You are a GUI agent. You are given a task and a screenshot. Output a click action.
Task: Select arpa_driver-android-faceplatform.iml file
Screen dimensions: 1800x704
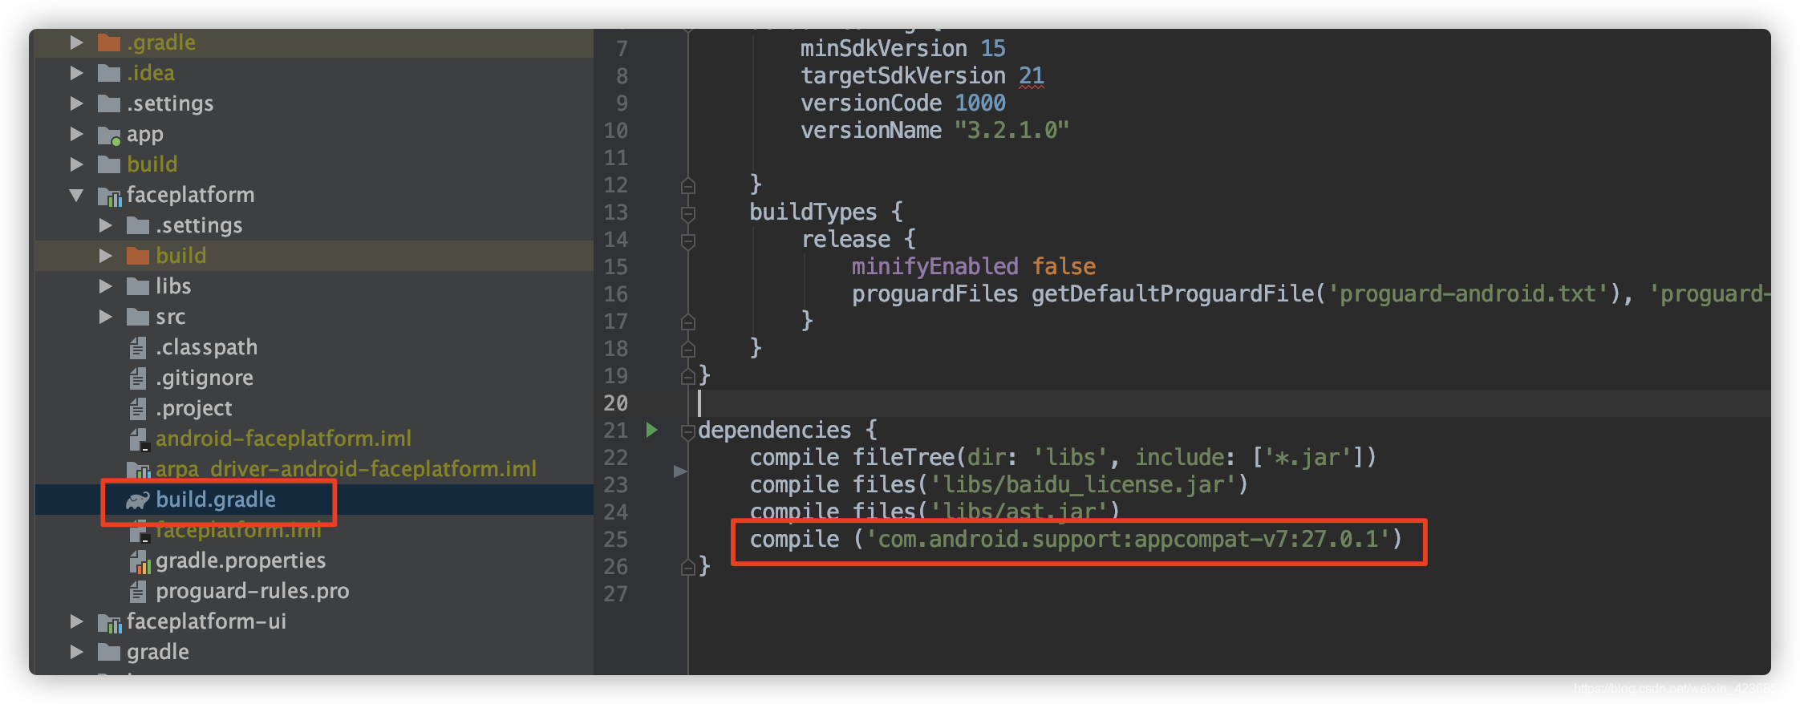coord(346,469)
